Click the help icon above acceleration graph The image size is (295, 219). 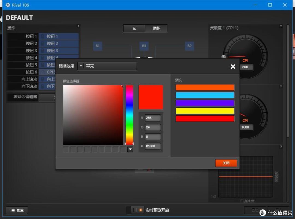coord(281,147)
